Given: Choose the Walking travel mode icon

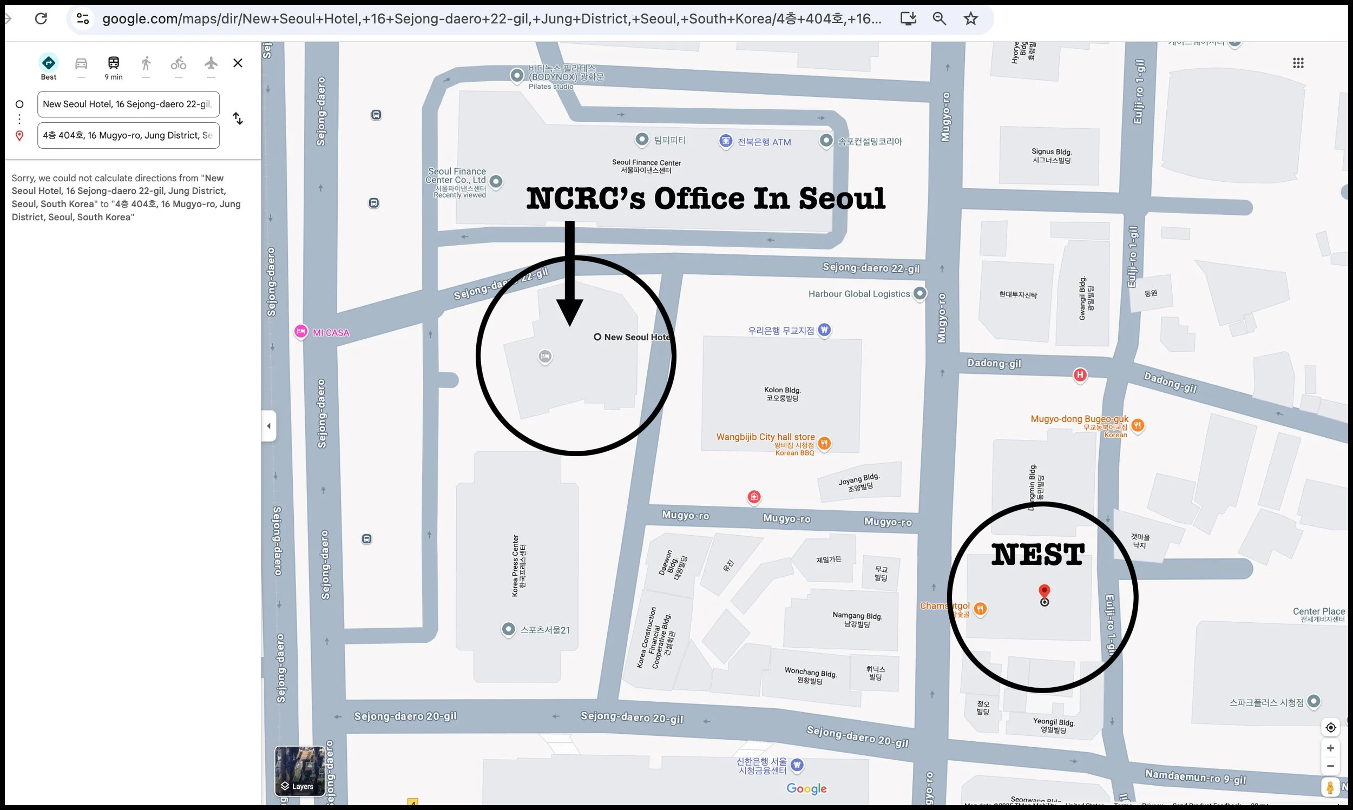Looking at the screenshot, I should (x=146, y=63).
